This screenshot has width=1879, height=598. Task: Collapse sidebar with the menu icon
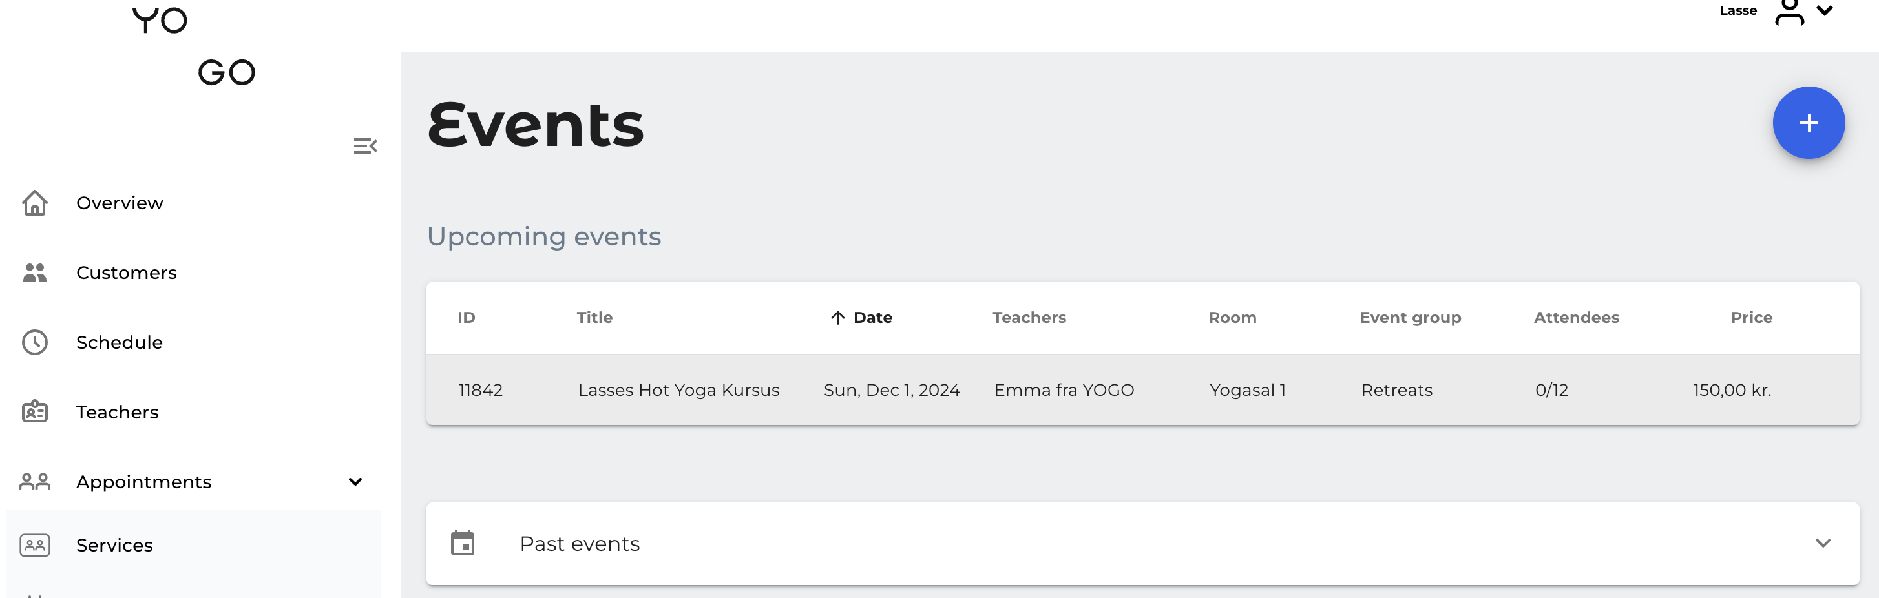pos(364,146)
